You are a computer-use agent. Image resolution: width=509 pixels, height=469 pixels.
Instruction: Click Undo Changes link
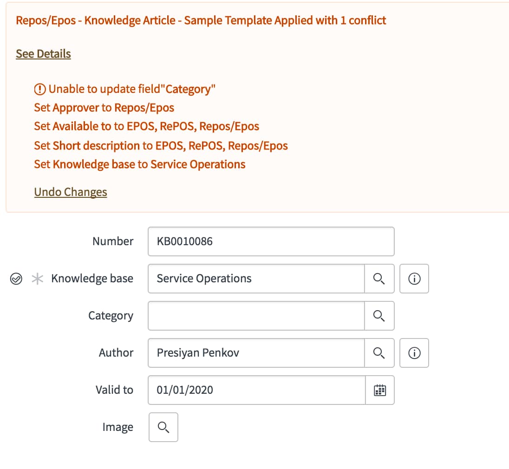click(71, 192)
